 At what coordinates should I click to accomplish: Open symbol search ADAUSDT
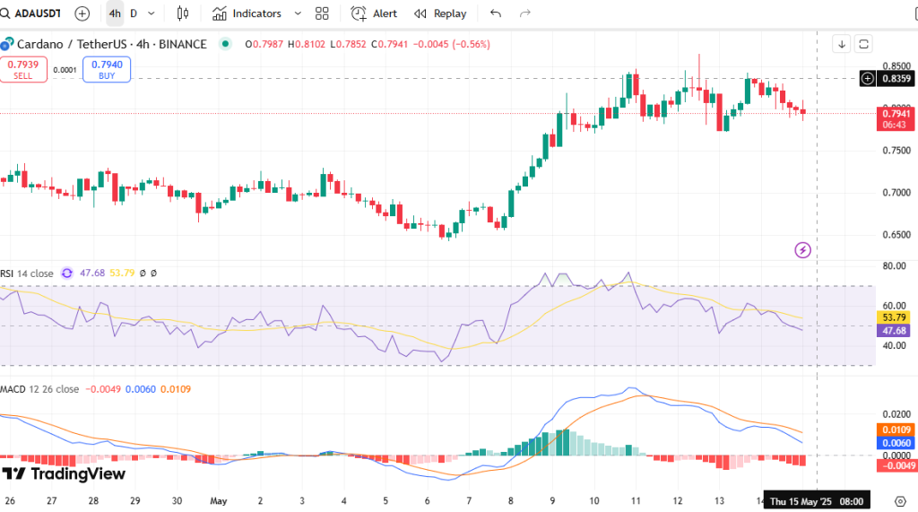coord(31,13)
